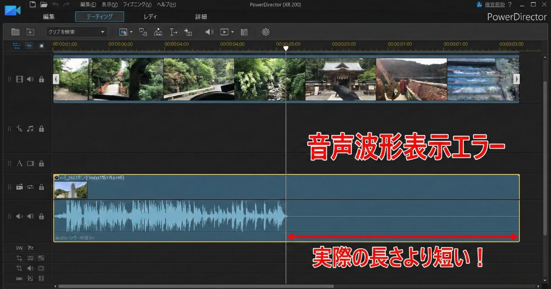Toggle lock on the bottom audio track
Screen dimensions: 551x289
pos(42,216)
